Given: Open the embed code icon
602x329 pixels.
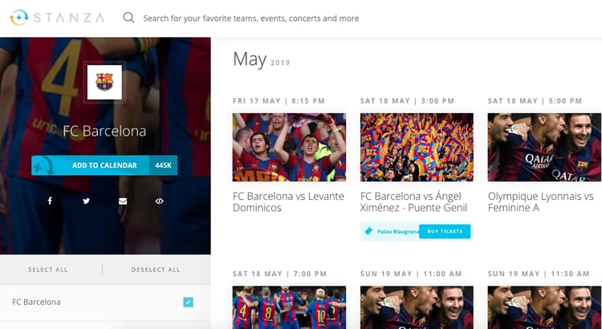Looking at the screenshot, I should tap(160, 201).
